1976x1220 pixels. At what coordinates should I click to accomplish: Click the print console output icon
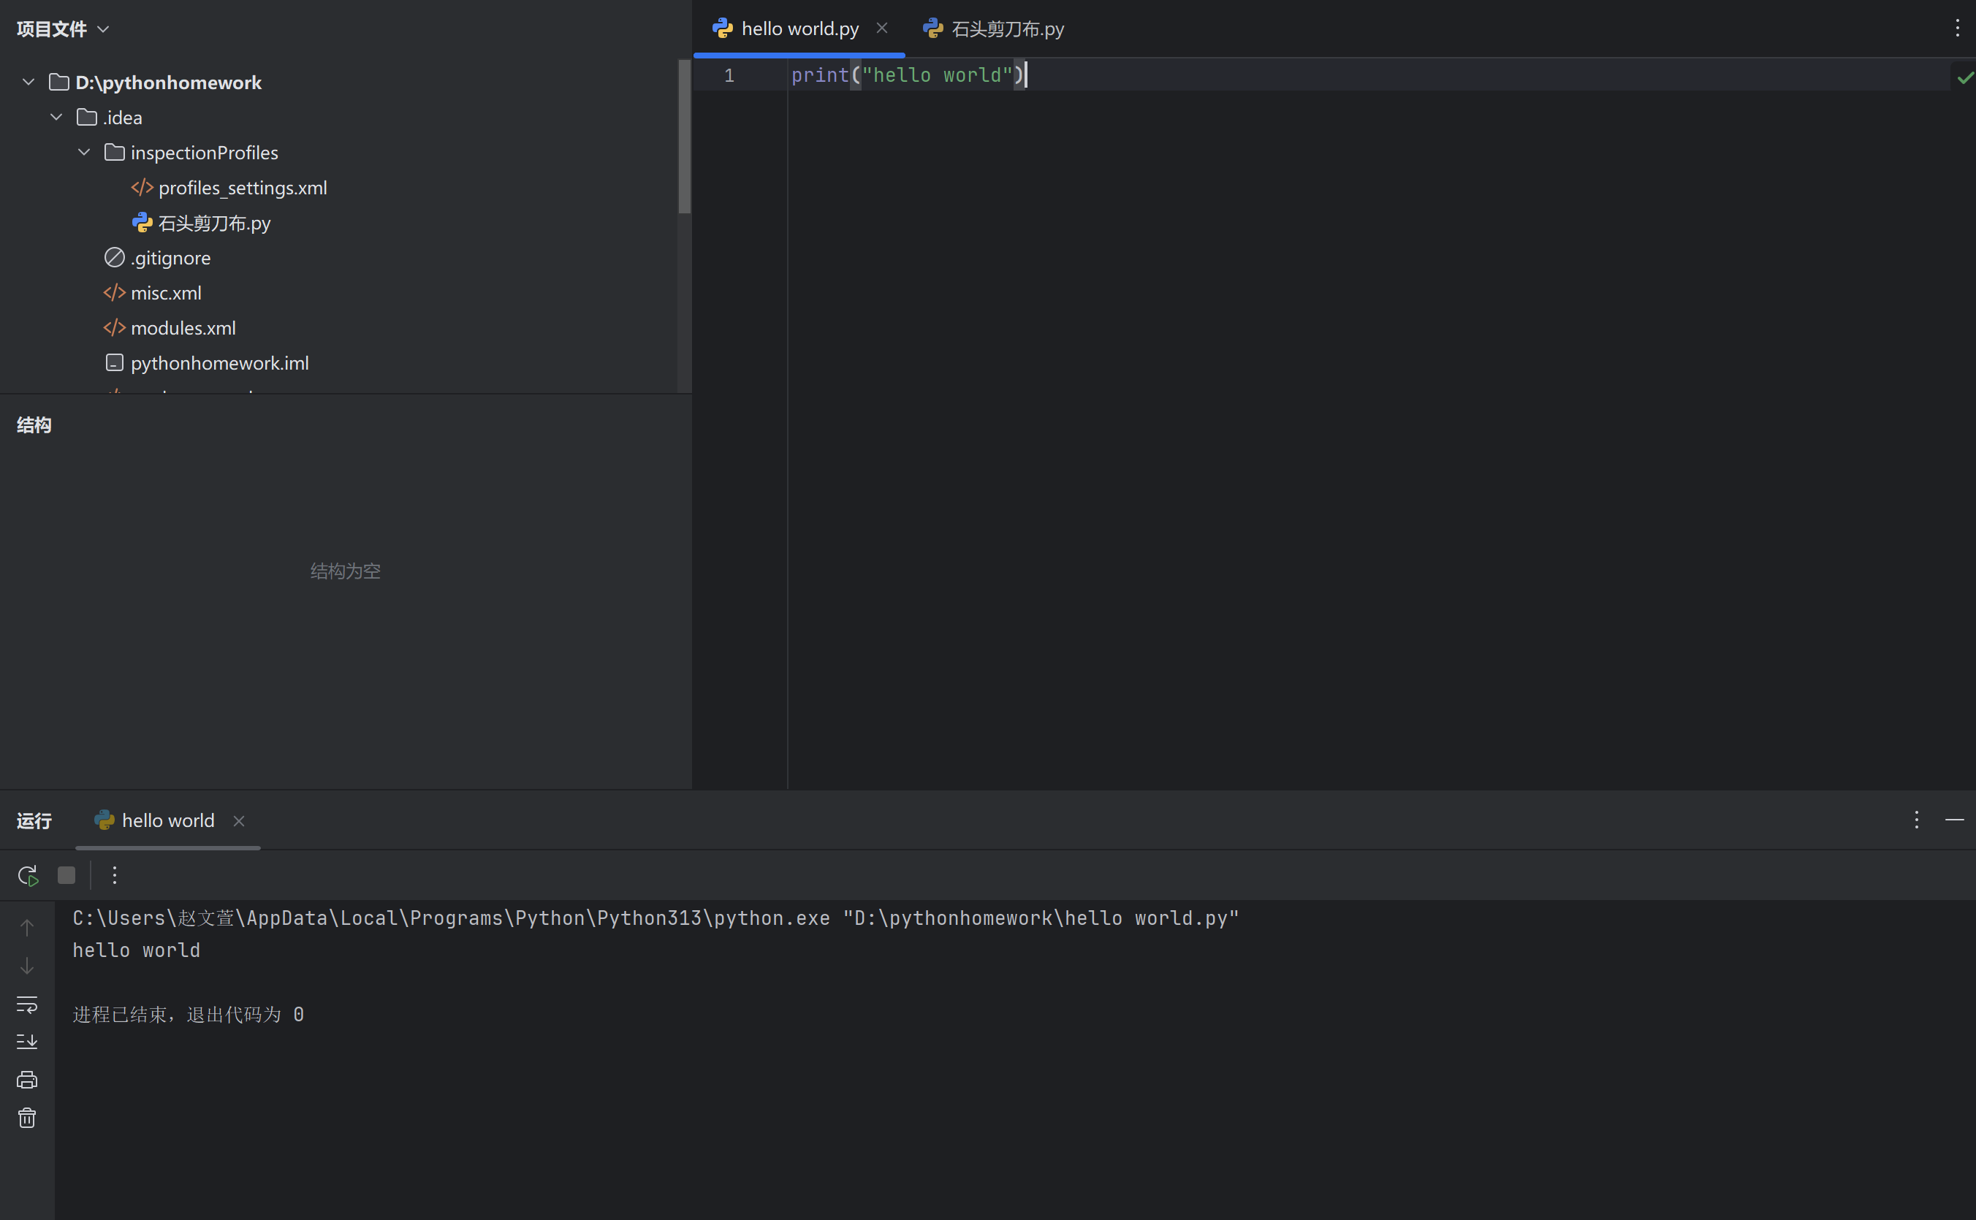pyautogui.click(x=26, y=1080)
